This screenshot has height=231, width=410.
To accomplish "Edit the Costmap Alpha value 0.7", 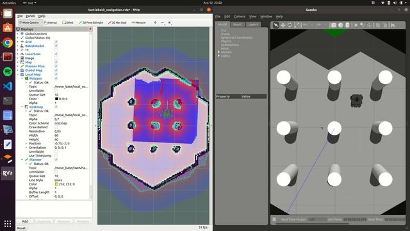I will [71, 119].
